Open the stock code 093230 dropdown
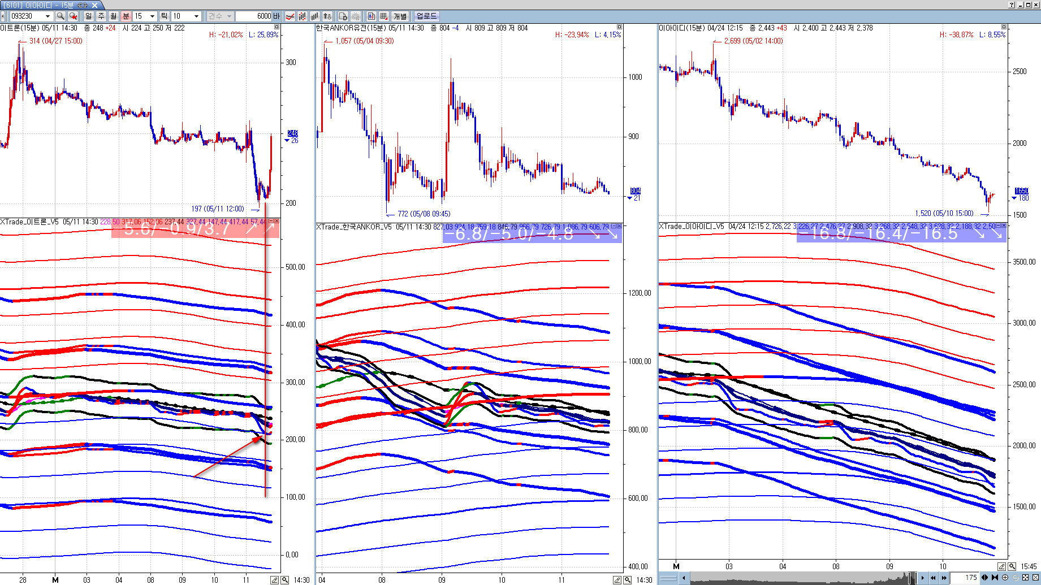This screenshot has height=585, width=1041. coord(47,16)
